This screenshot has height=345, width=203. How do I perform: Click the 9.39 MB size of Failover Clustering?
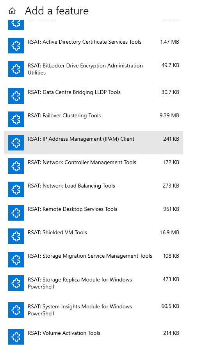click(x=169, y=115)
